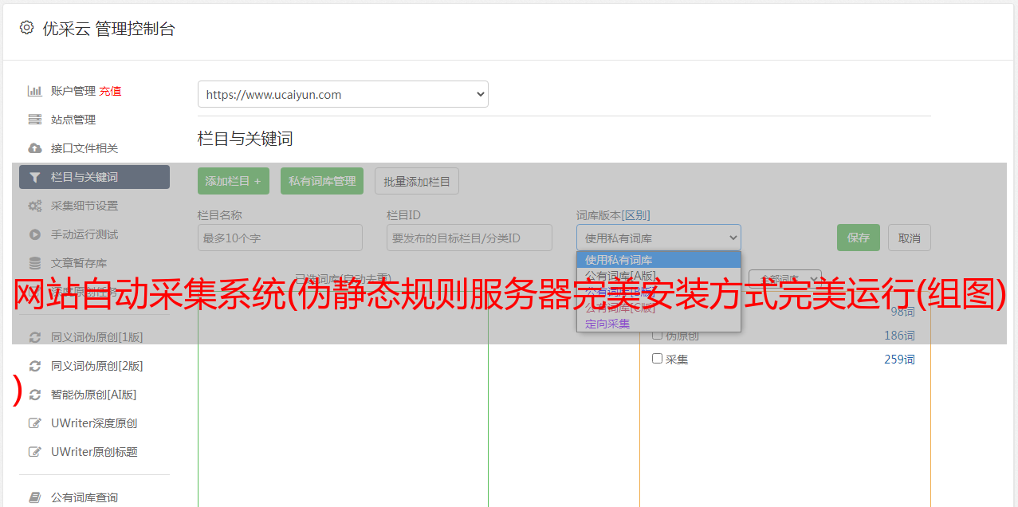The height and width of the screenshot is (507, 1018).
Task: Click the 私有词库管理 button
Action: tap(322, 181)
